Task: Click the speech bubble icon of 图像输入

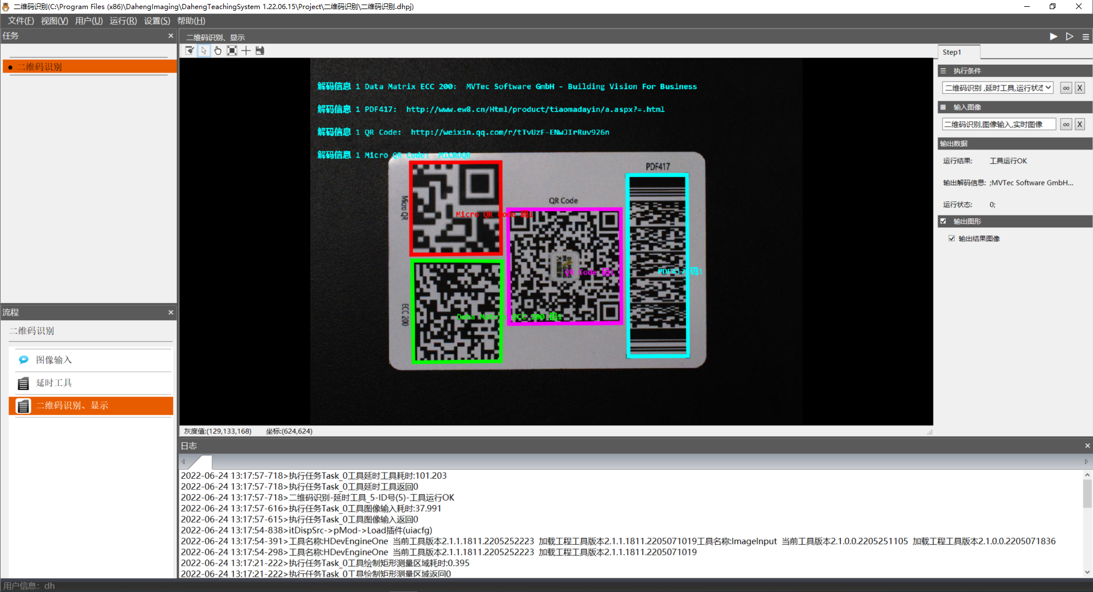Action: tap(23, 360)
